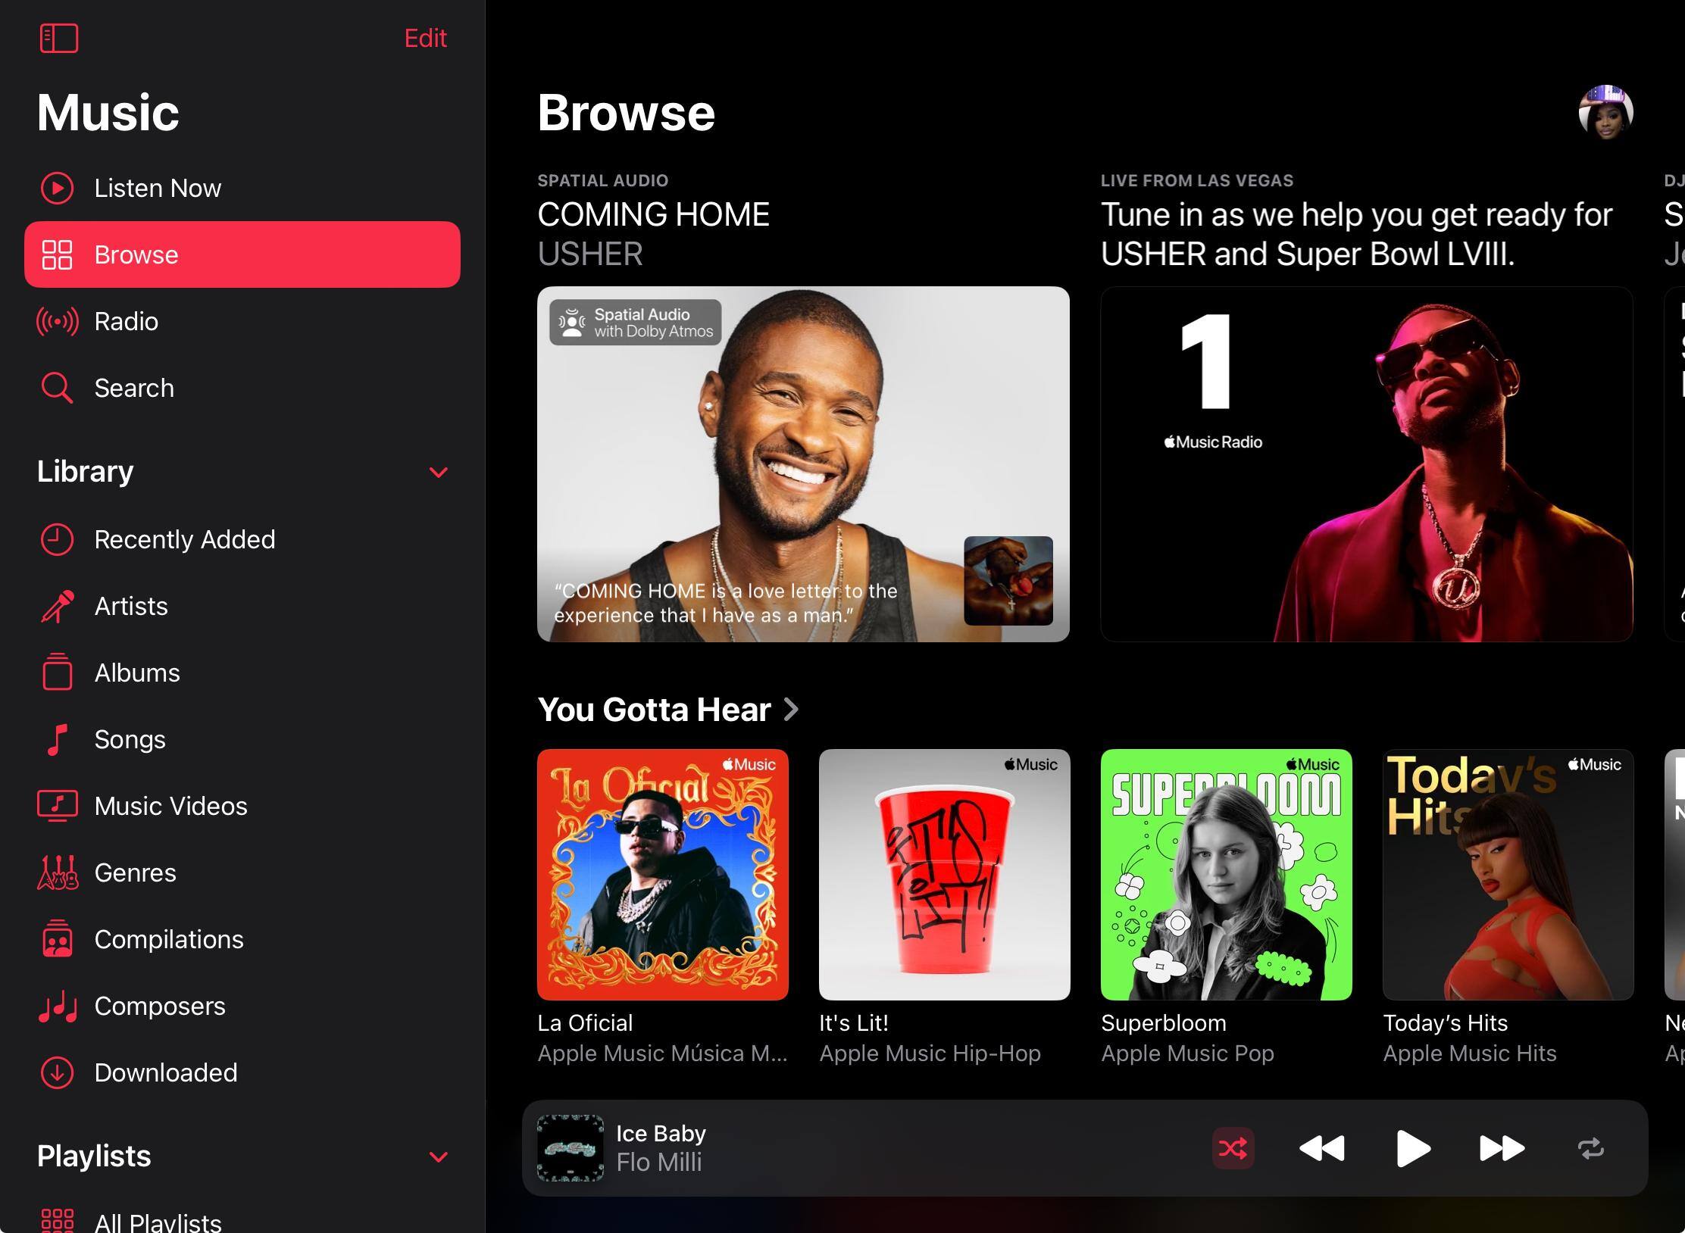Screen dimensions: 1685x1233
Task: Skip to next track with the forward button
Action: coord(1501,1149)
